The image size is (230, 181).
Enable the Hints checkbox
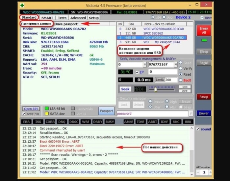click(x=202, y=18)
